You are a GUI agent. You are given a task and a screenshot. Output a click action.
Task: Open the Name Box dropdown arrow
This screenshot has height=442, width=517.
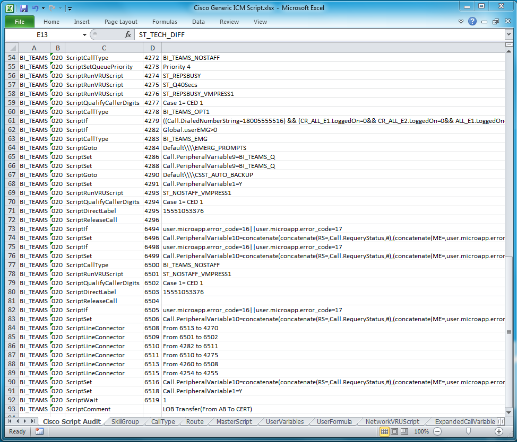pyautogui.click(x=84, y=35)
